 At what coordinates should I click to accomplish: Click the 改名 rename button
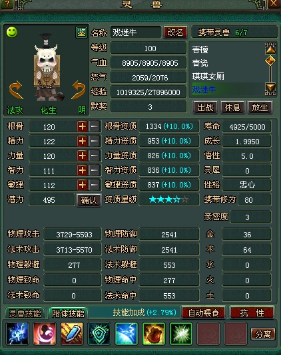click(x=175, y=32)
